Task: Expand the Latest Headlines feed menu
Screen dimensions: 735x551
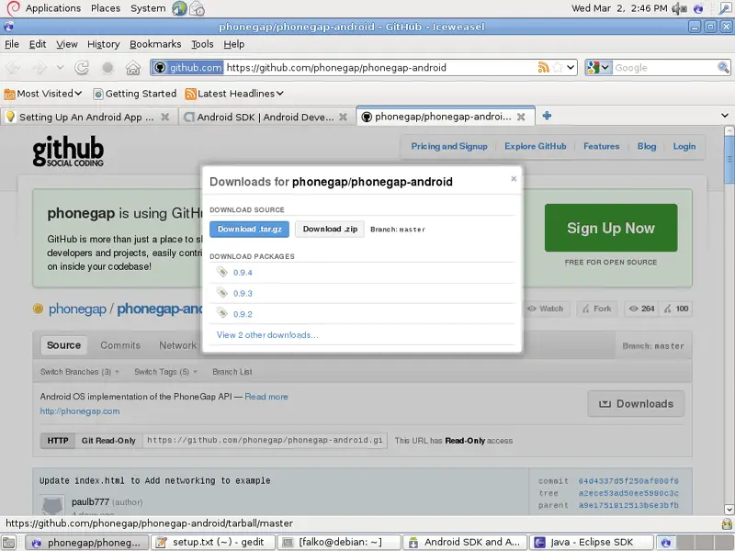Action: click(x=234, y=94)
